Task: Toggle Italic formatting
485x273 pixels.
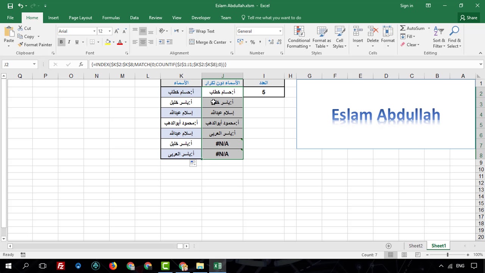Action: tap(69, 42)
